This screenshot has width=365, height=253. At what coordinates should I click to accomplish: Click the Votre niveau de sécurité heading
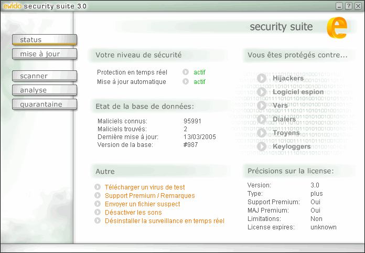pos(138,55)
